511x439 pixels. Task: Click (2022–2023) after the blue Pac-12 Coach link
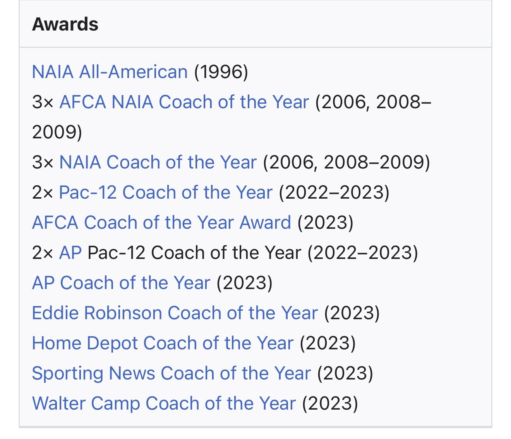334,192
